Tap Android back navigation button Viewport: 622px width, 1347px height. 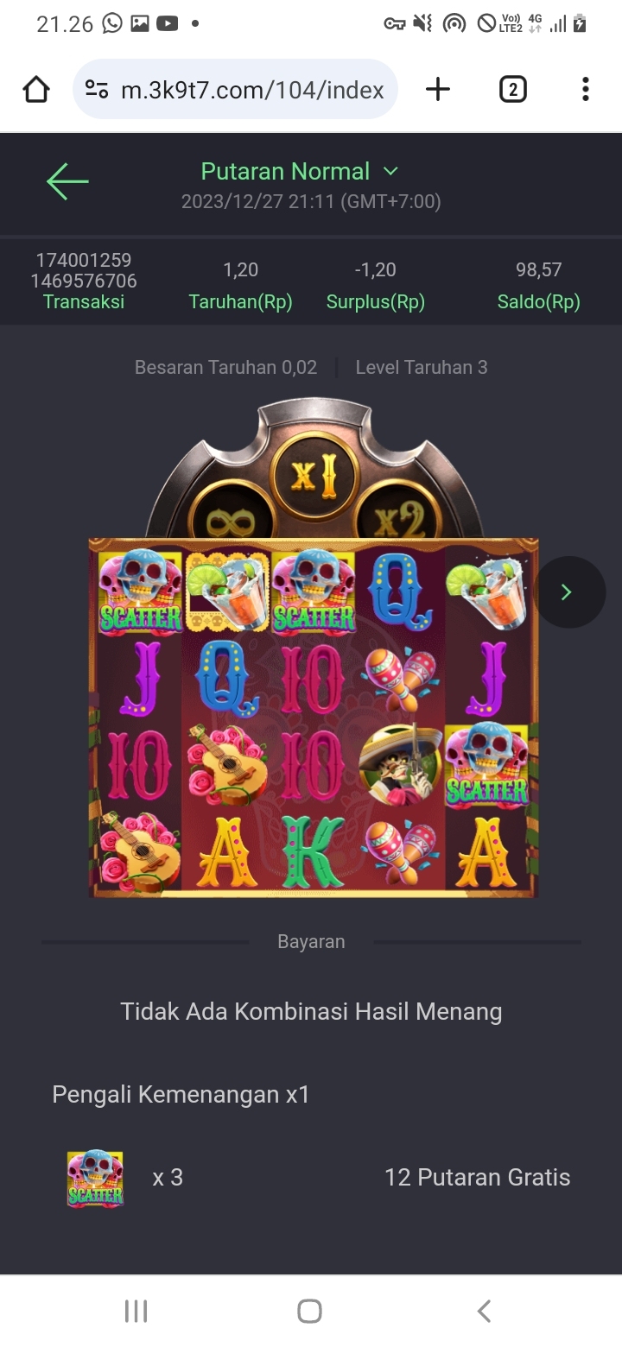(485, 1311)
